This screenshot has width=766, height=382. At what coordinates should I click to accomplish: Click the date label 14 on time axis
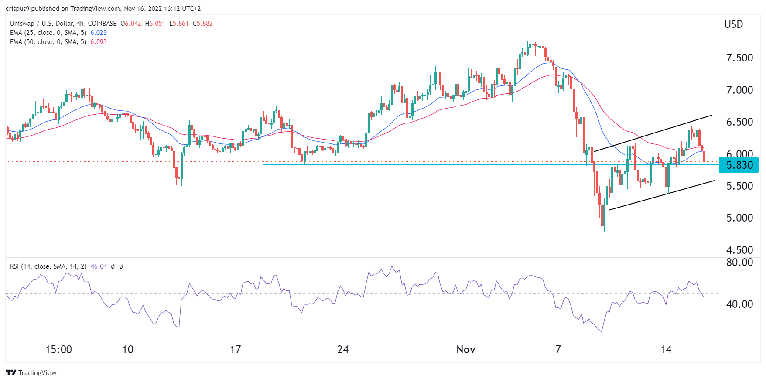(x=666, y=350)
